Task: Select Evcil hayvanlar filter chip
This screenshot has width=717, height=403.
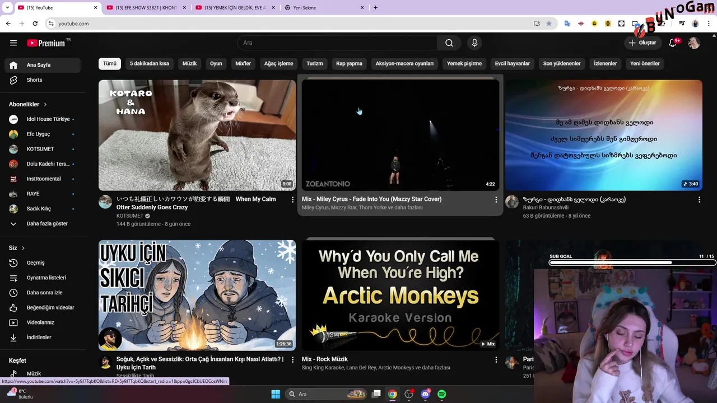Action: coord(513,64)
